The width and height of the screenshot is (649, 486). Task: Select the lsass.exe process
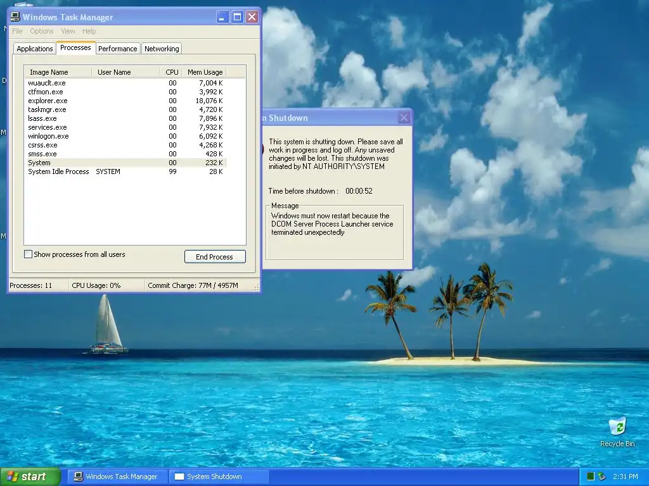tap(126, 118)
